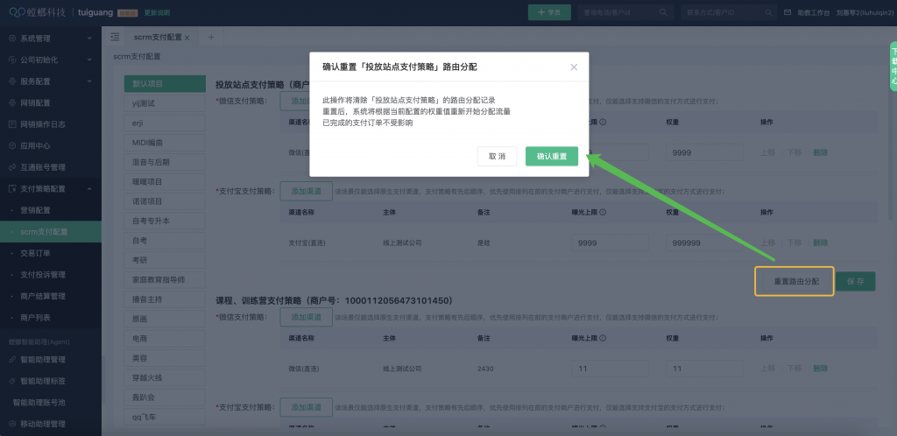Click the sidebar collapse hamburger icon
The image size is (897, 436).
pos(116,37)
